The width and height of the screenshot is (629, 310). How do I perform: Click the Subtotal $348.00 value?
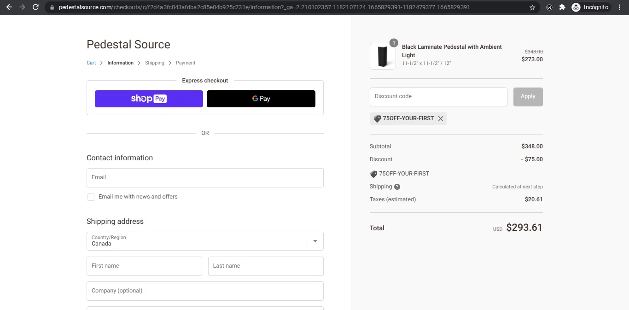(532, 146)
